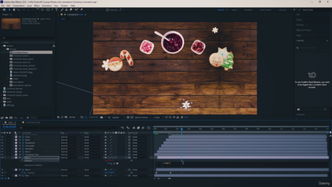Hide the Cane layer with its eye icon
The image size is (332, 187).
click(2, 137)
